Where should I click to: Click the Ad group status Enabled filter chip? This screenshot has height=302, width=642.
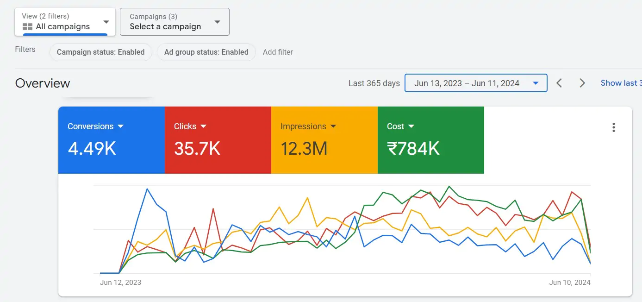tap(206, 52)
